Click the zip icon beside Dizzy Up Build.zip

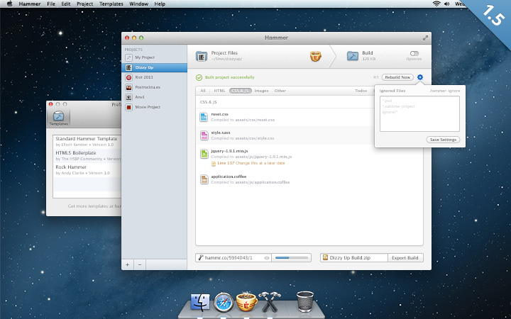325,257
